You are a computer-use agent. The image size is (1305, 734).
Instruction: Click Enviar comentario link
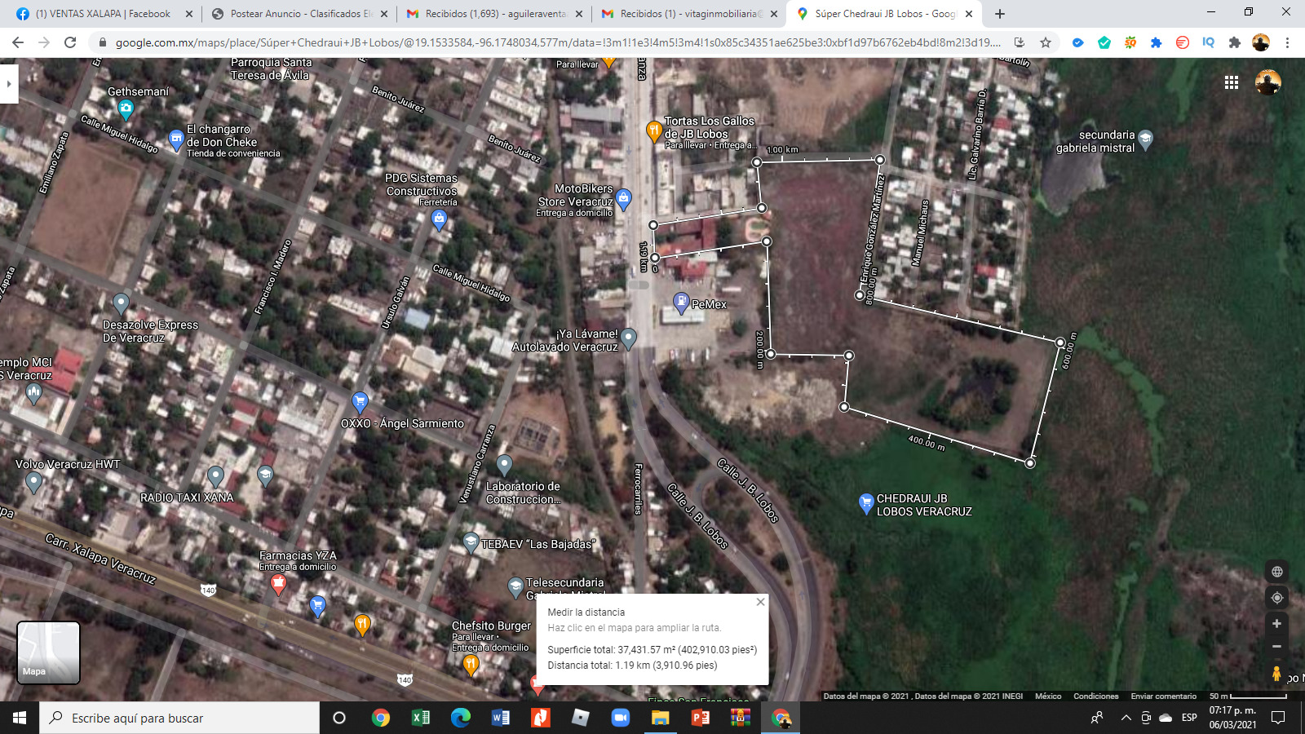point(1163,696)
